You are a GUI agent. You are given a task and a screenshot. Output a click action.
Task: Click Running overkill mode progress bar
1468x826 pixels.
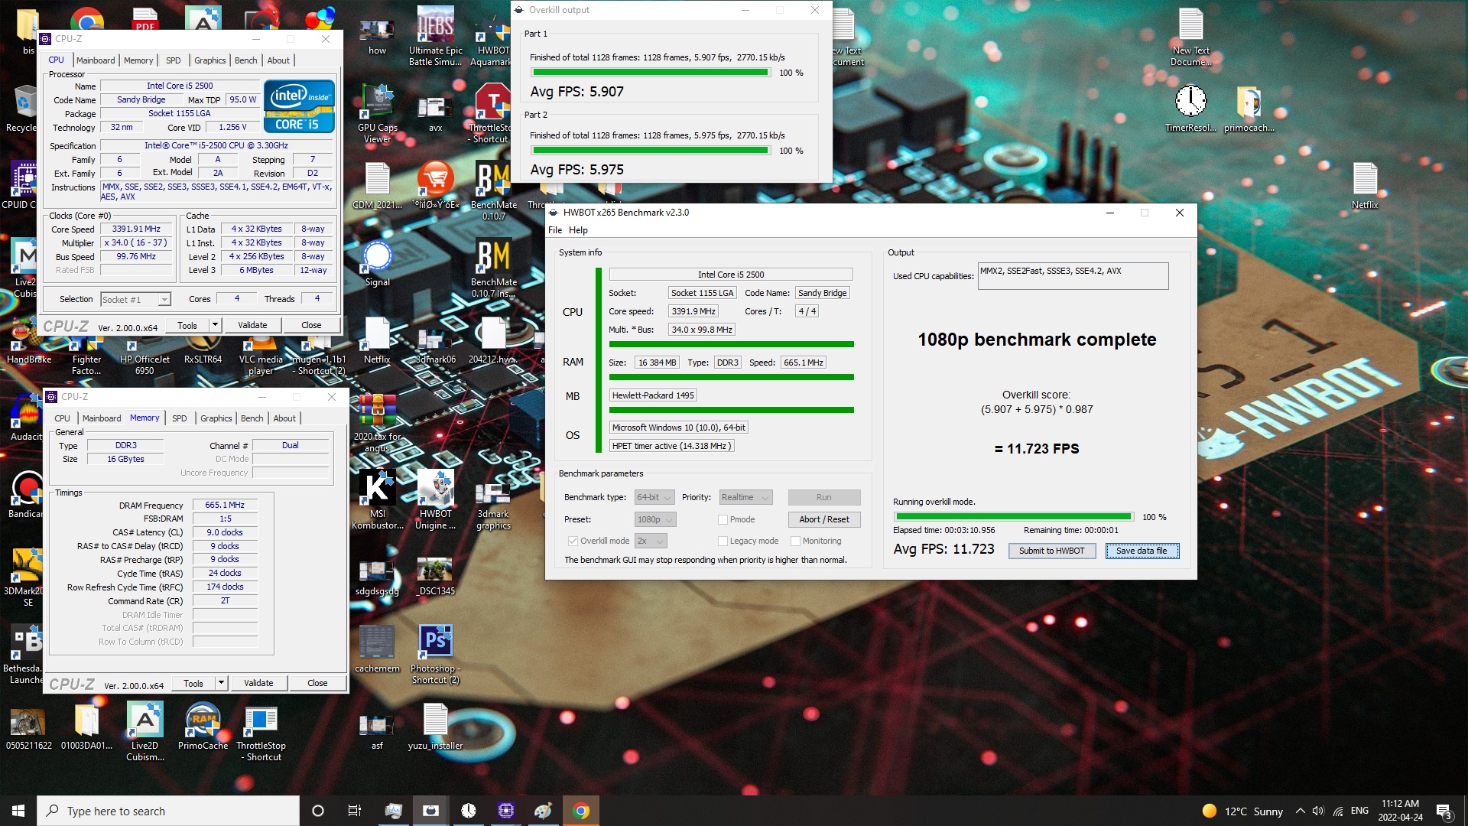point(1014,517)
